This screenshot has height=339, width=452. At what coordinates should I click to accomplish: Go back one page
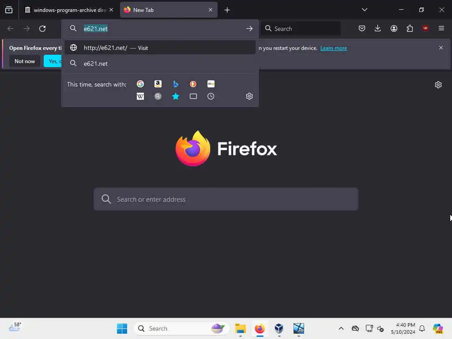coord(11,29)
